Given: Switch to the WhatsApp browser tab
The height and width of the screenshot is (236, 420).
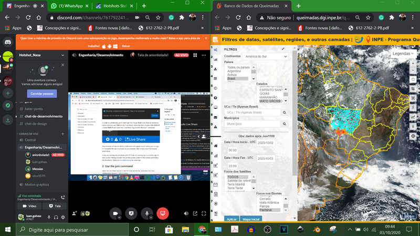Looking at the screenshot, I should 70,6.
